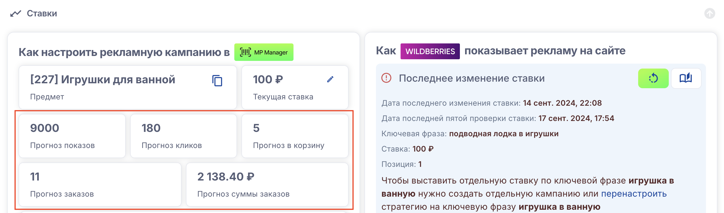Click the Прогноз заказов 11 card
The height and width of the screenshot is (213, 724).
pyautogui.click(x=100, y=184)
